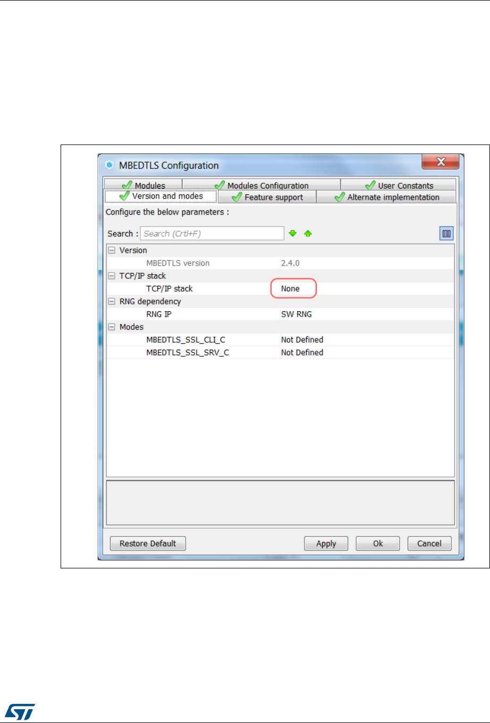Click the MBEDTLS Configuration title bar icon

109,165
